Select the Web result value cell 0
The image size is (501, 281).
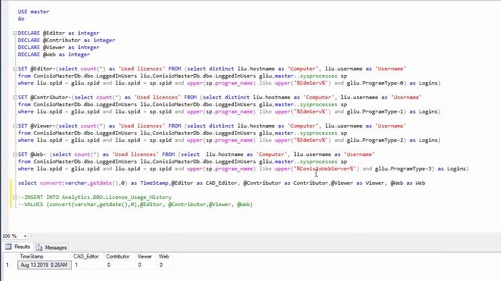coord(164,265)
